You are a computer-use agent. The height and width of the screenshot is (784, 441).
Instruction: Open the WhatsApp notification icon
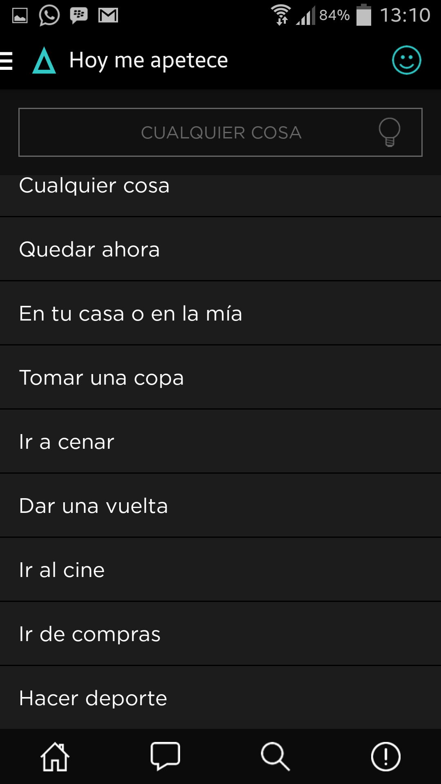pos(49,16)
